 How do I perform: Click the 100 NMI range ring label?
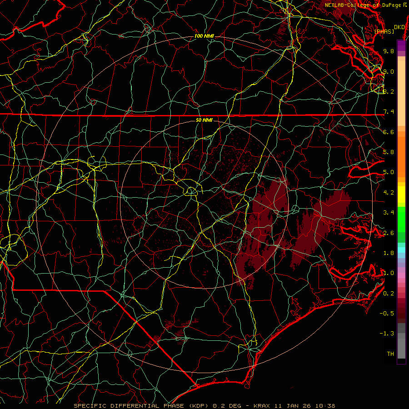204,36
